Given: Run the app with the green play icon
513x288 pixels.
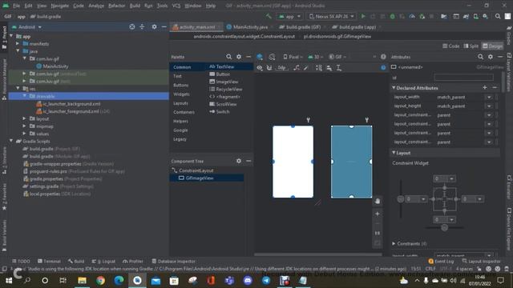Looking at the screenshot, I should point(363,16).
